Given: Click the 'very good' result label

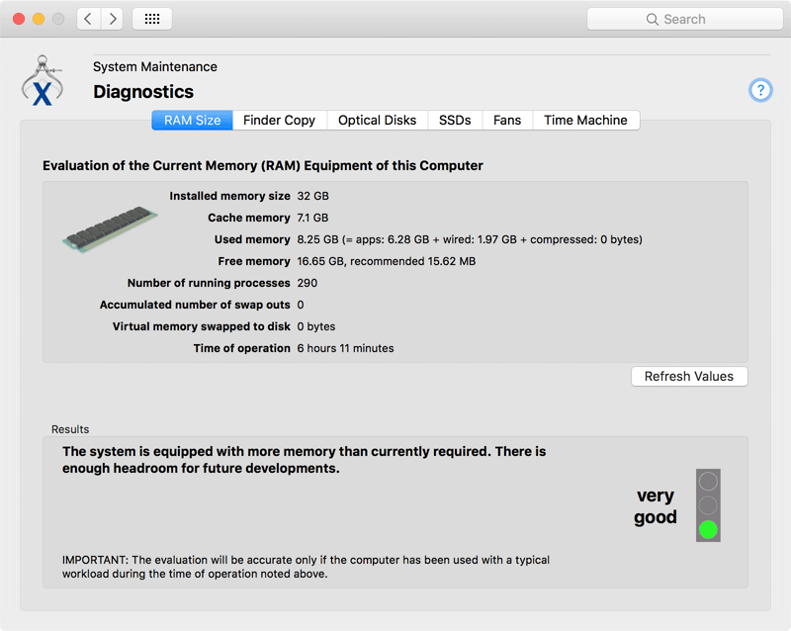Looking at the screenshot, I should (656, 506).
